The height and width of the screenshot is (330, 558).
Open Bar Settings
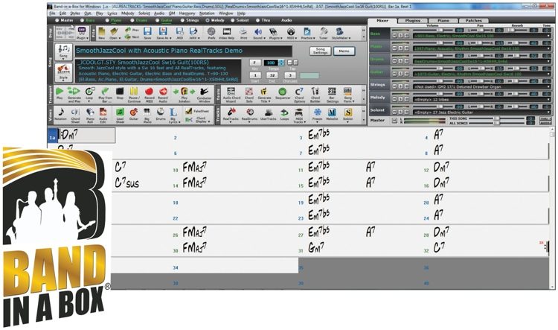(x=332, y=95)
